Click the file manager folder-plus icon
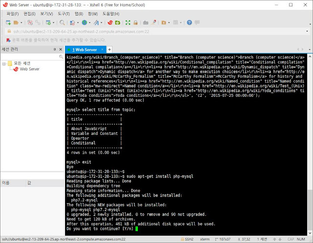The width and height of the screenshot is (313, 243). point(164,22)
